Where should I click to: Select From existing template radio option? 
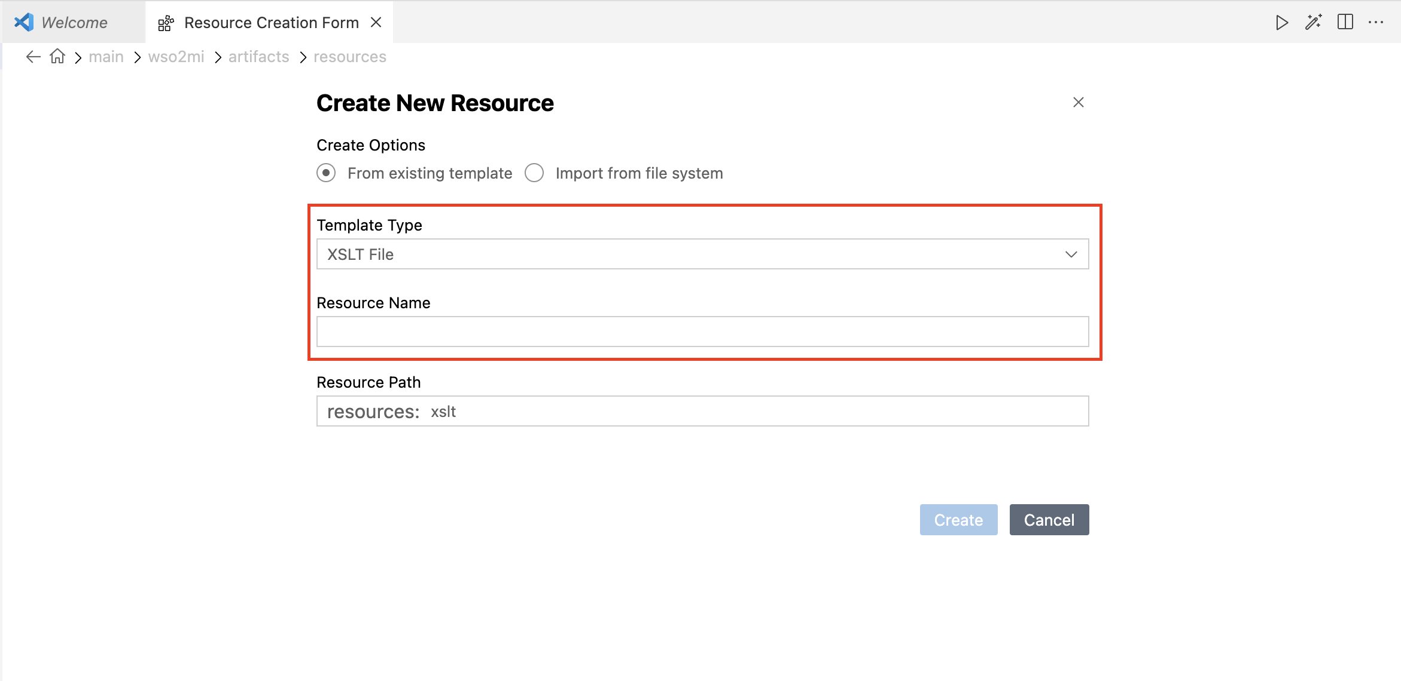point(326,173)
